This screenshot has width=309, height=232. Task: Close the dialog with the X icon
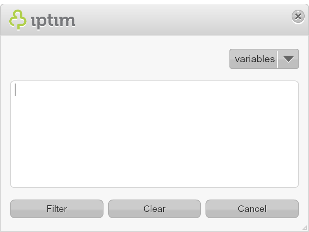tap(298, 16)
